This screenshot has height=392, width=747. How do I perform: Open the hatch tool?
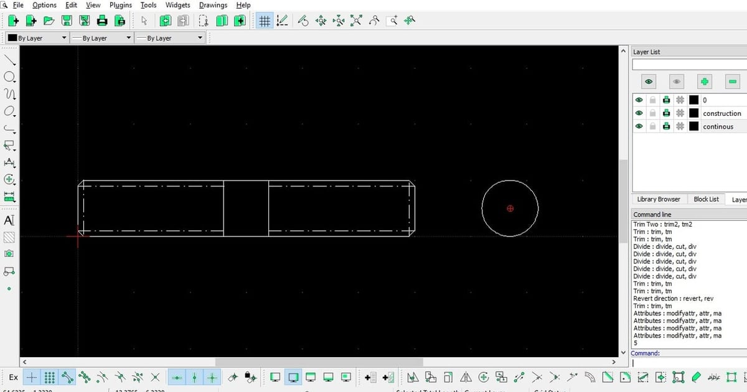(x=9, y=236)
